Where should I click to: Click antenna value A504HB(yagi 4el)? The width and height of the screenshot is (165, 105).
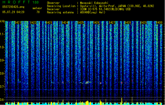pyautogui.click(x=93, y=12)
